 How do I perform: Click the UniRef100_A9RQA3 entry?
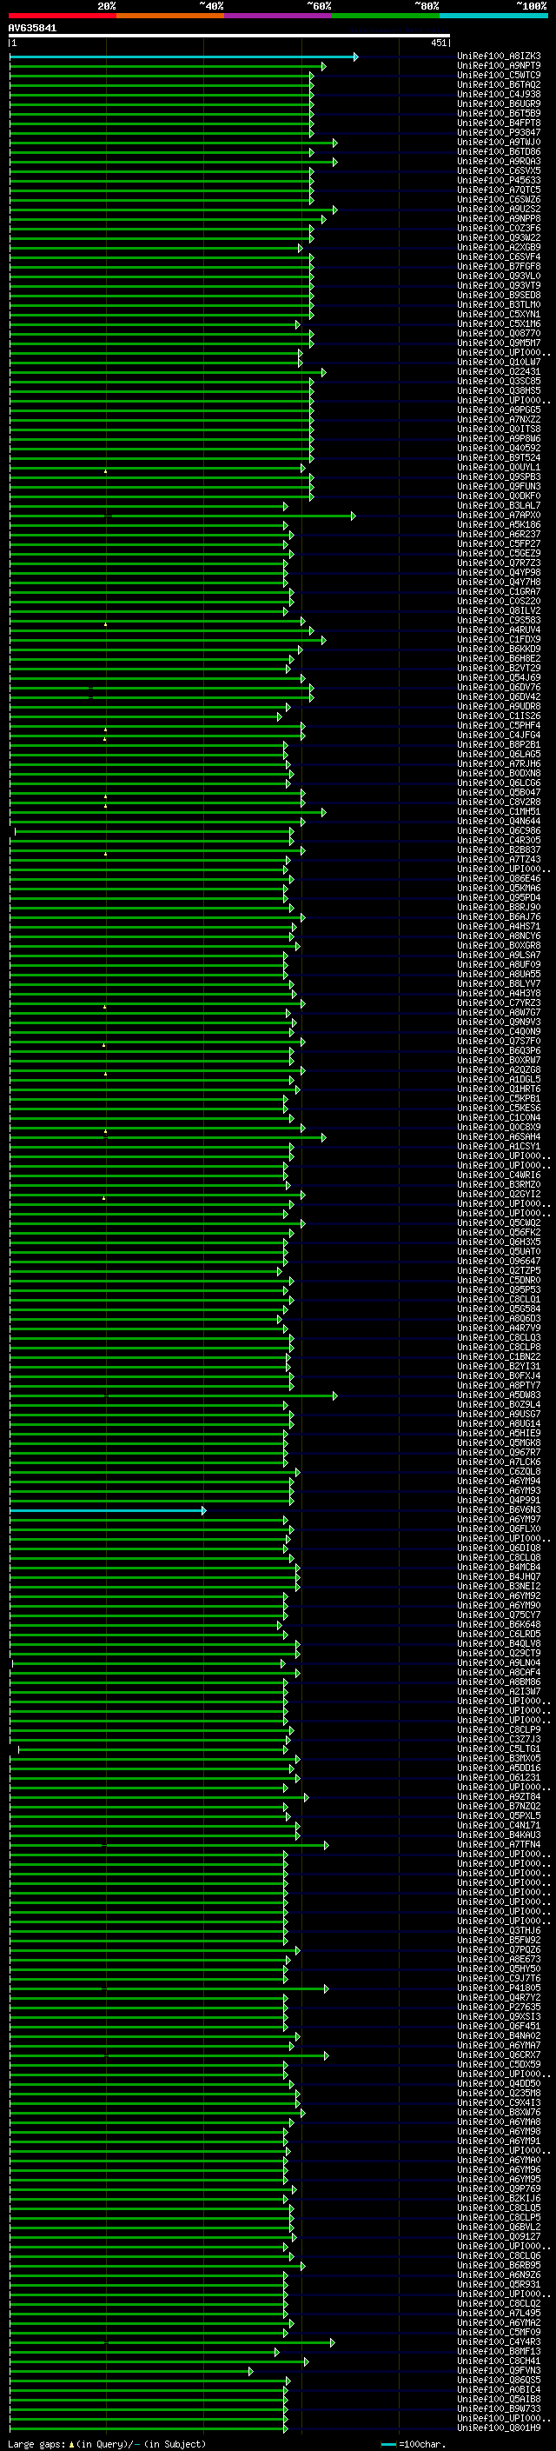tap(499, 162)
